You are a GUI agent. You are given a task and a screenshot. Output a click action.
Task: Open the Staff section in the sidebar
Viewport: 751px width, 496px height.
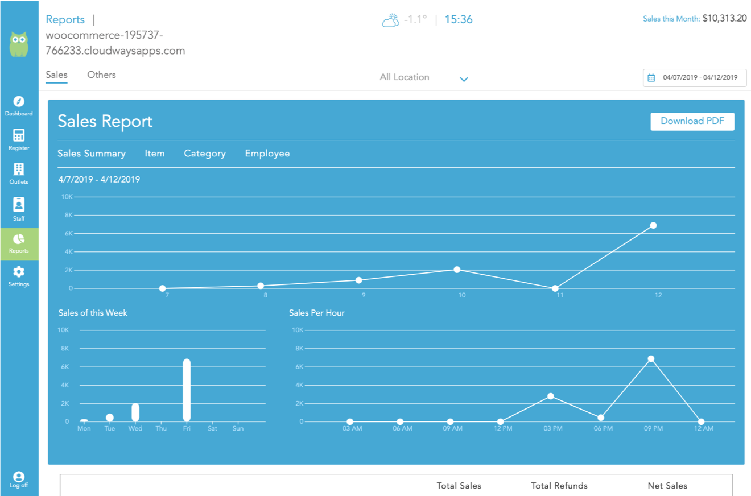(19, 209)
